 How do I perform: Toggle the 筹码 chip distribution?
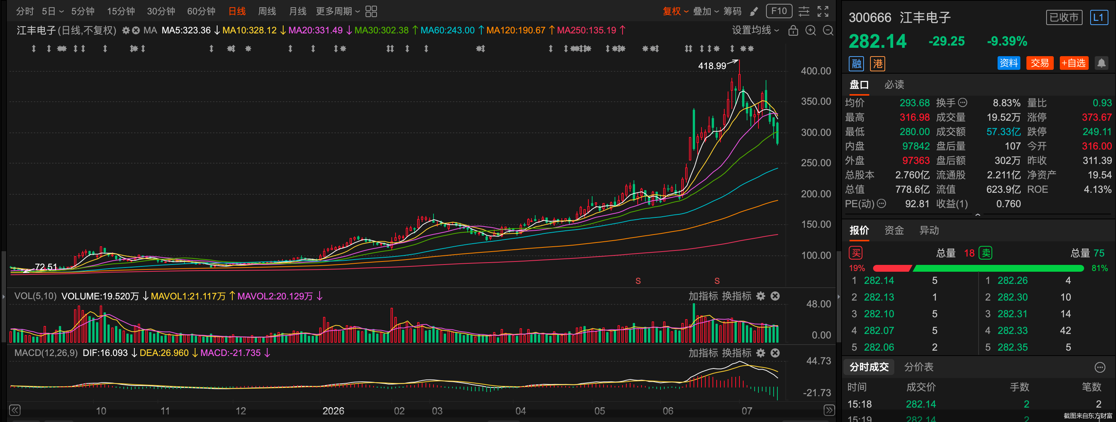(732, 11)
